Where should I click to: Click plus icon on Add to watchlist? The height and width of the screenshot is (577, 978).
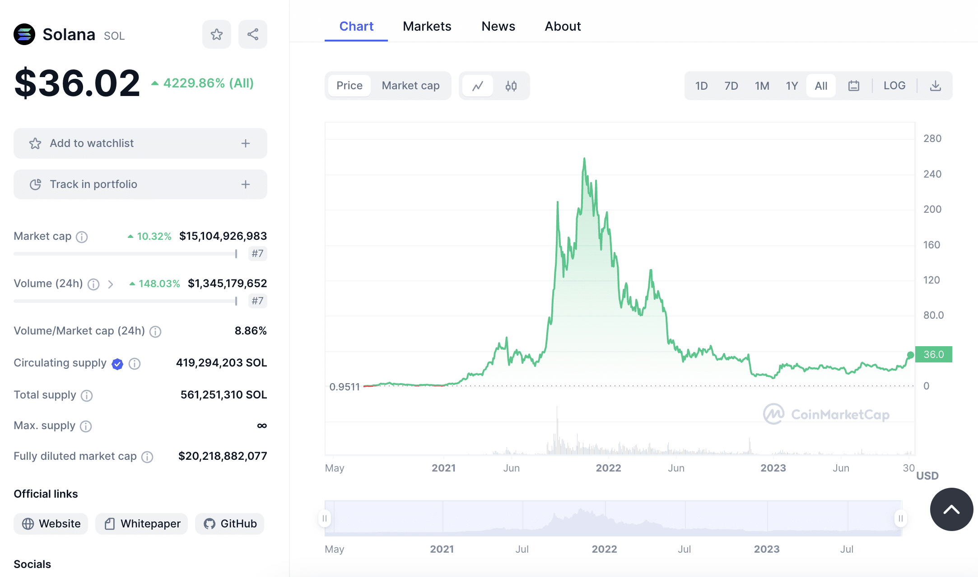246,143
